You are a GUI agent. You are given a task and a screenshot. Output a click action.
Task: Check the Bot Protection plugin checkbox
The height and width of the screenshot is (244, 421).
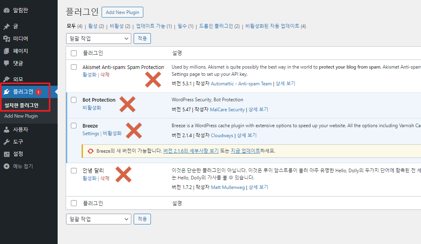click(74, 100)
